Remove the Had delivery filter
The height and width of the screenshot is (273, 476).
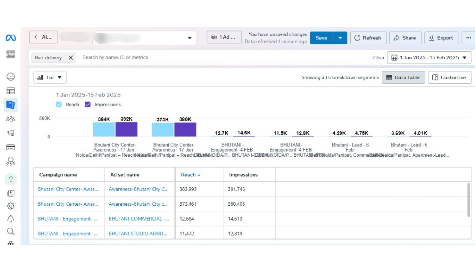71,57
